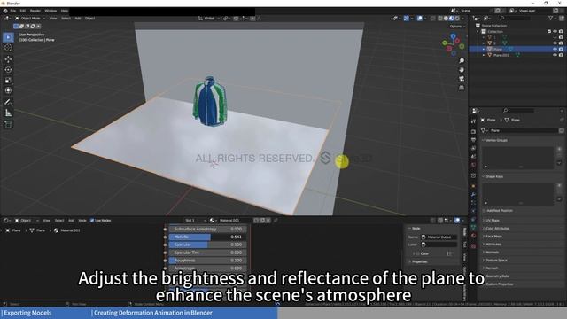
Task: Open the Render menu
Action: point(35,11)
